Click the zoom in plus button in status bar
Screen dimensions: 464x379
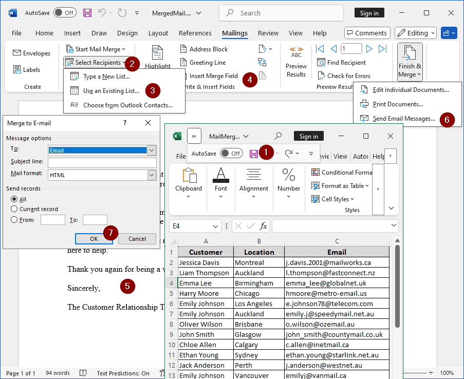coord(431,373)
